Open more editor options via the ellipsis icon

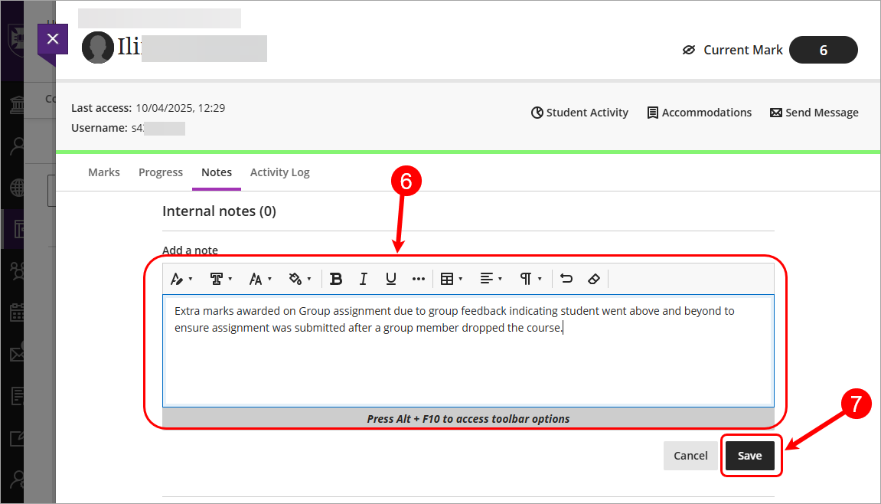coord(418,278)
